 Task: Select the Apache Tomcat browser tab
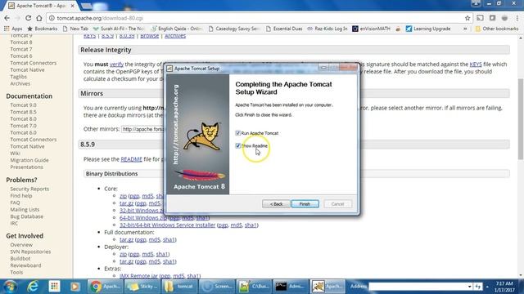(x=41, y=6)
